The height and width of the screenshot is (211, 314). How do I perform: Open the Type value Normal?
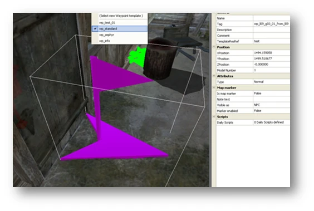pos(271,82)
